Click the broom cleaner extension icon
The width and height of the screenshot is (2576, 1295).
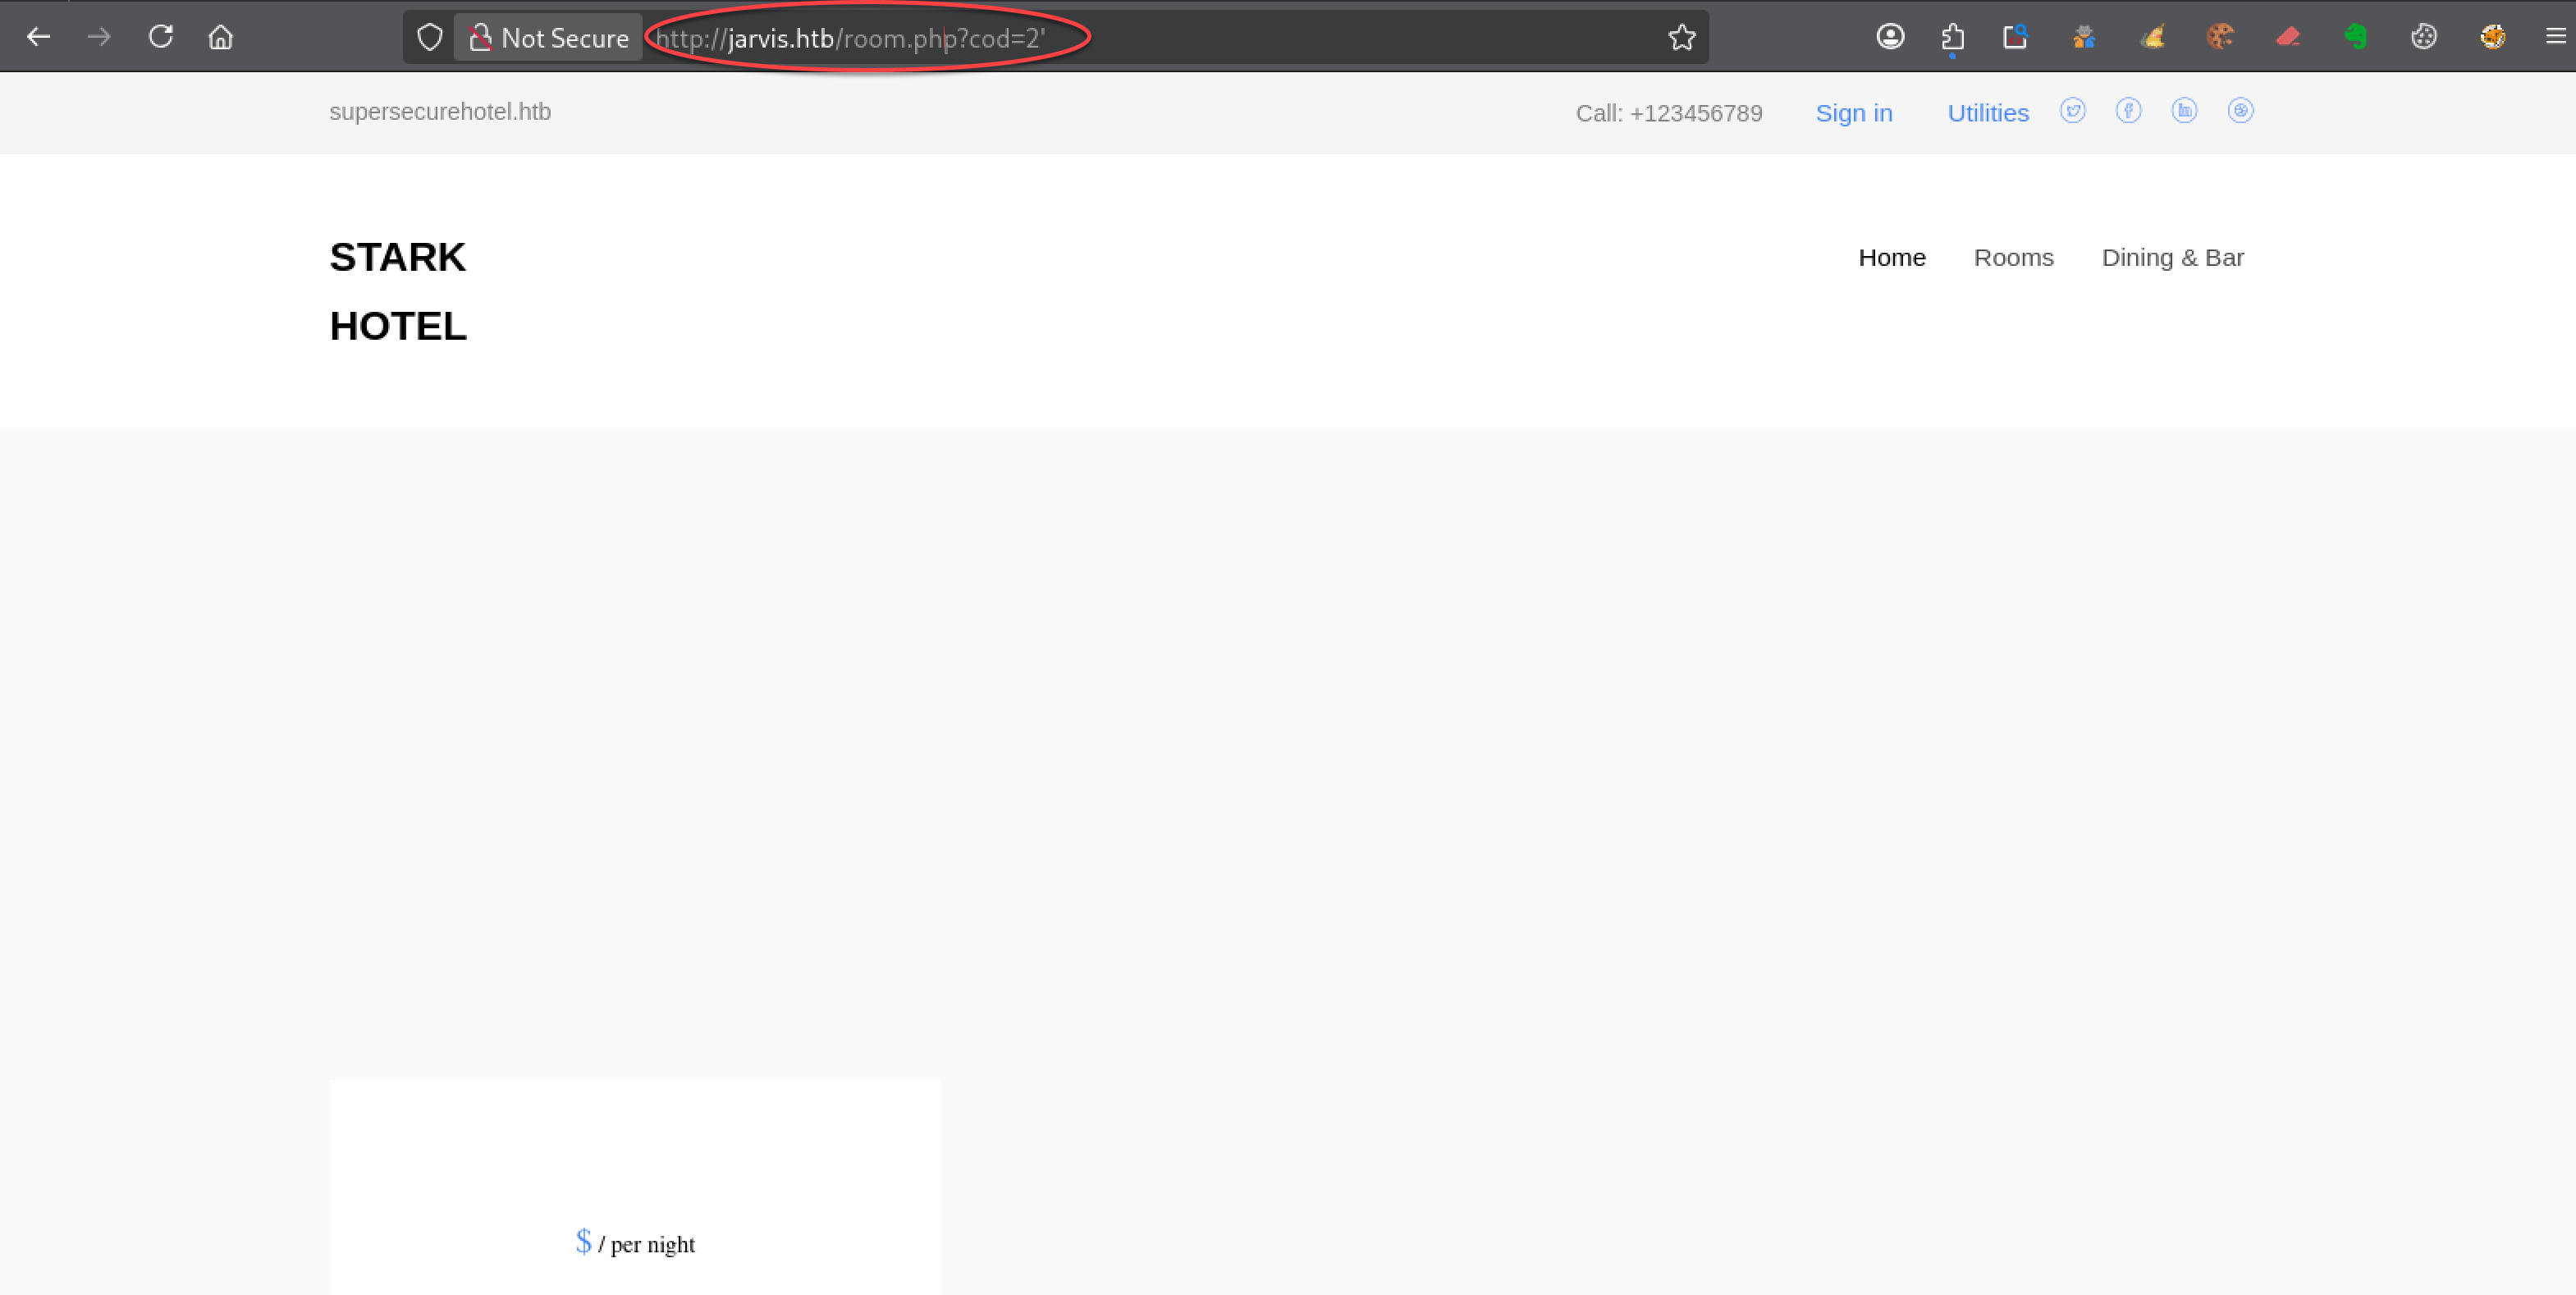(2152, 37)
